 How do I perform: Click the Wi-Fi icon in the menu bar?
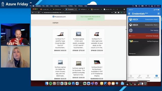click(x=146, y=6)
